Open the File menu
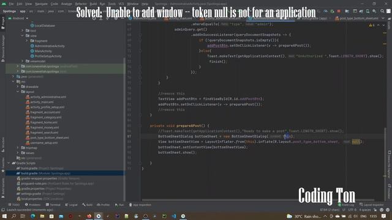392x220 pixels. 11,4
